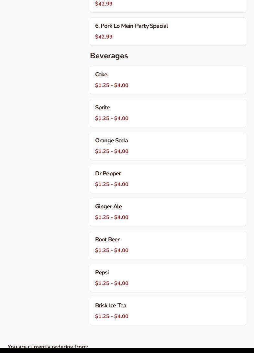Click the Coke price range $1.25 - $4.00

pos(112,85)
